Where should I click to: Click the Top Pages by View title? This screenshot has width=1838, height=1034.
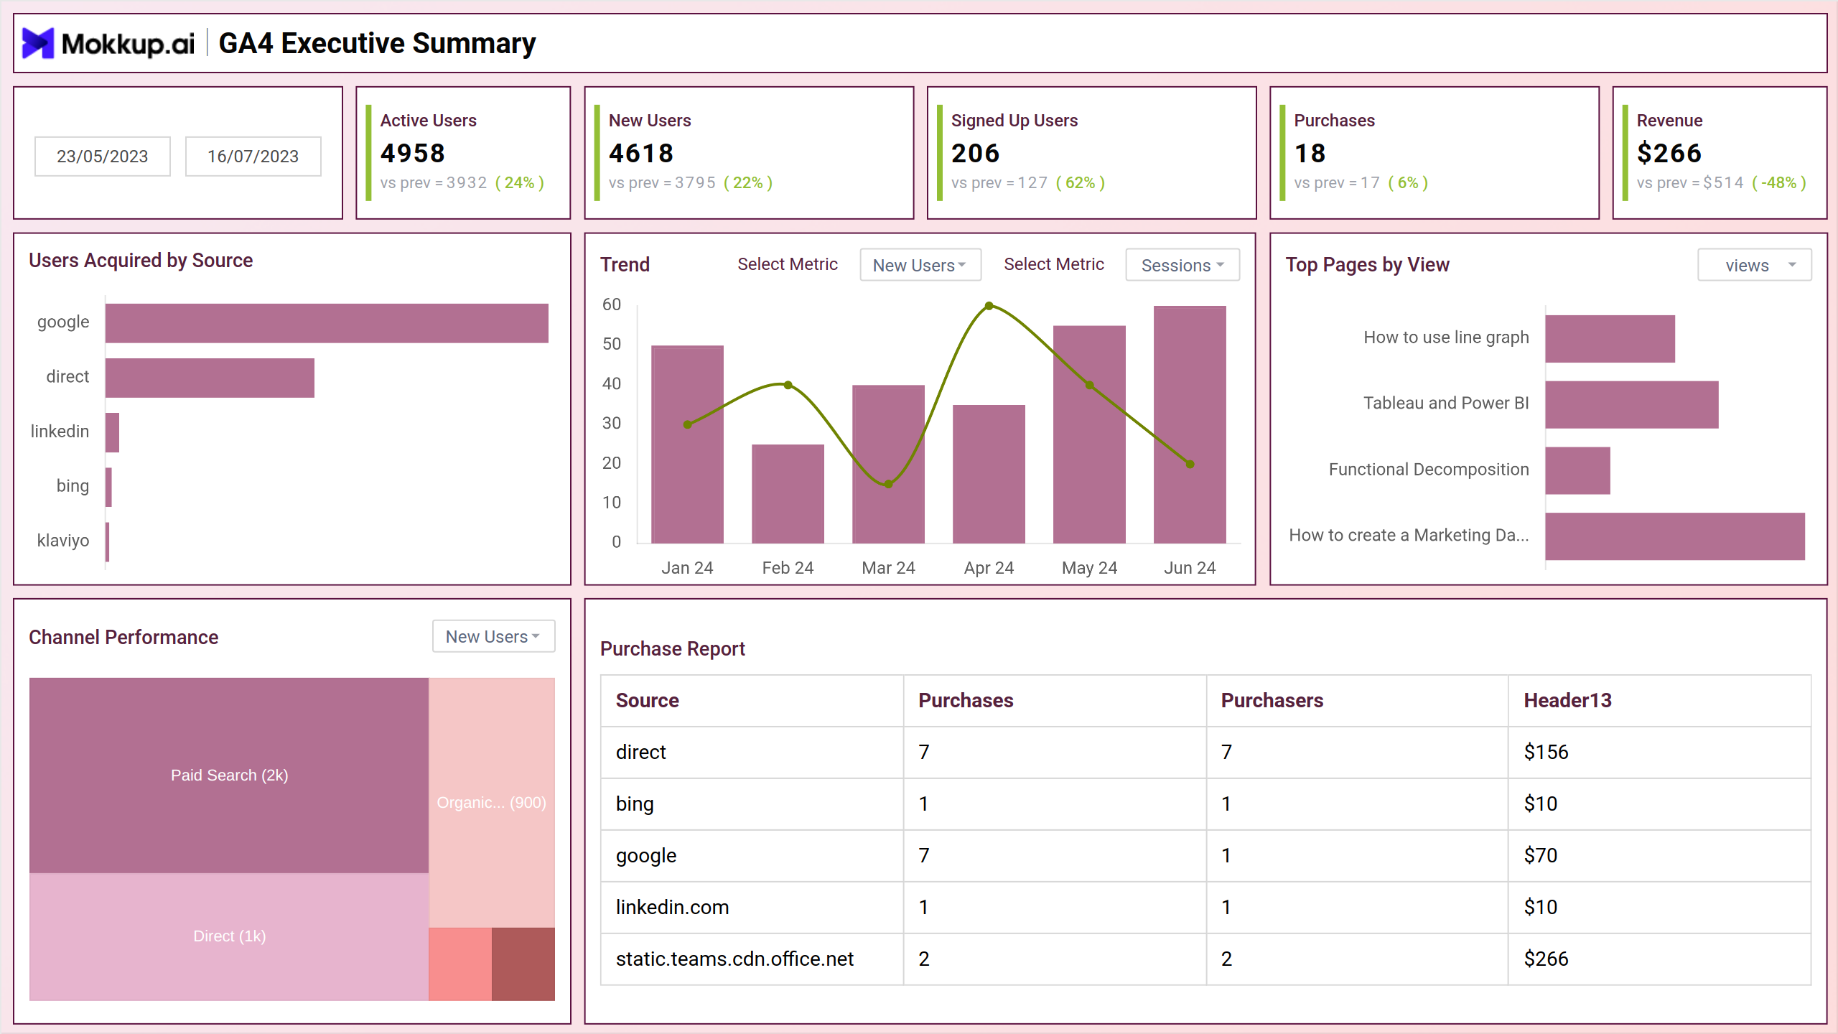point(1367,265)
